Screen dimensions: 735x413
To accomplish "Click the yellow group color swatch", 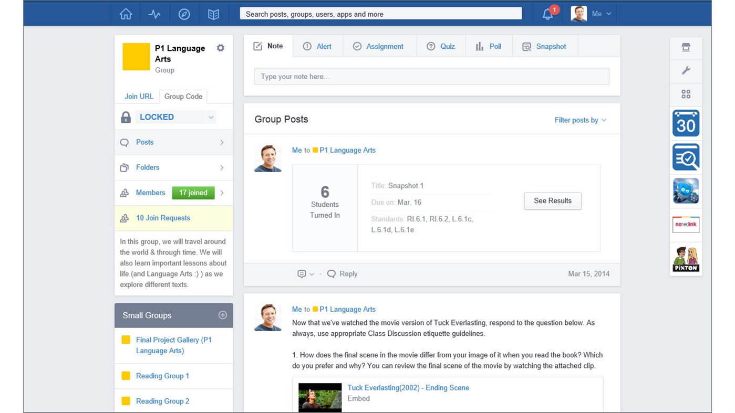I will click(136, 56).
